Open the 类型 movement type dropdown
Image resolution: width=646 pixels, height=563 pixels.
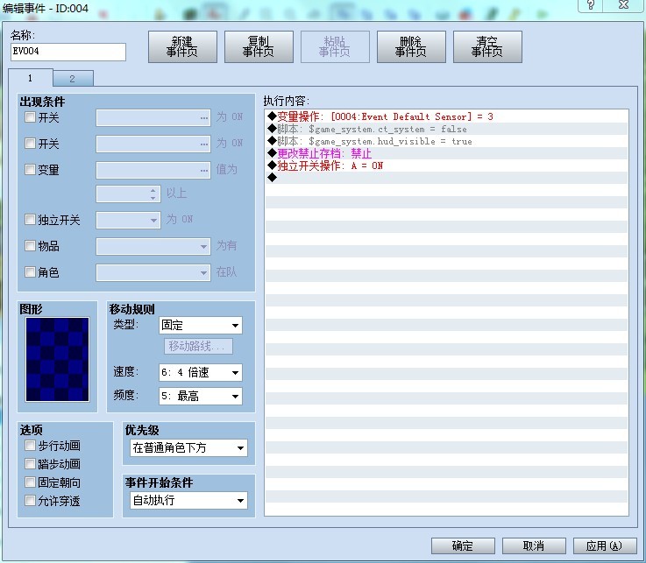[200, 325]
